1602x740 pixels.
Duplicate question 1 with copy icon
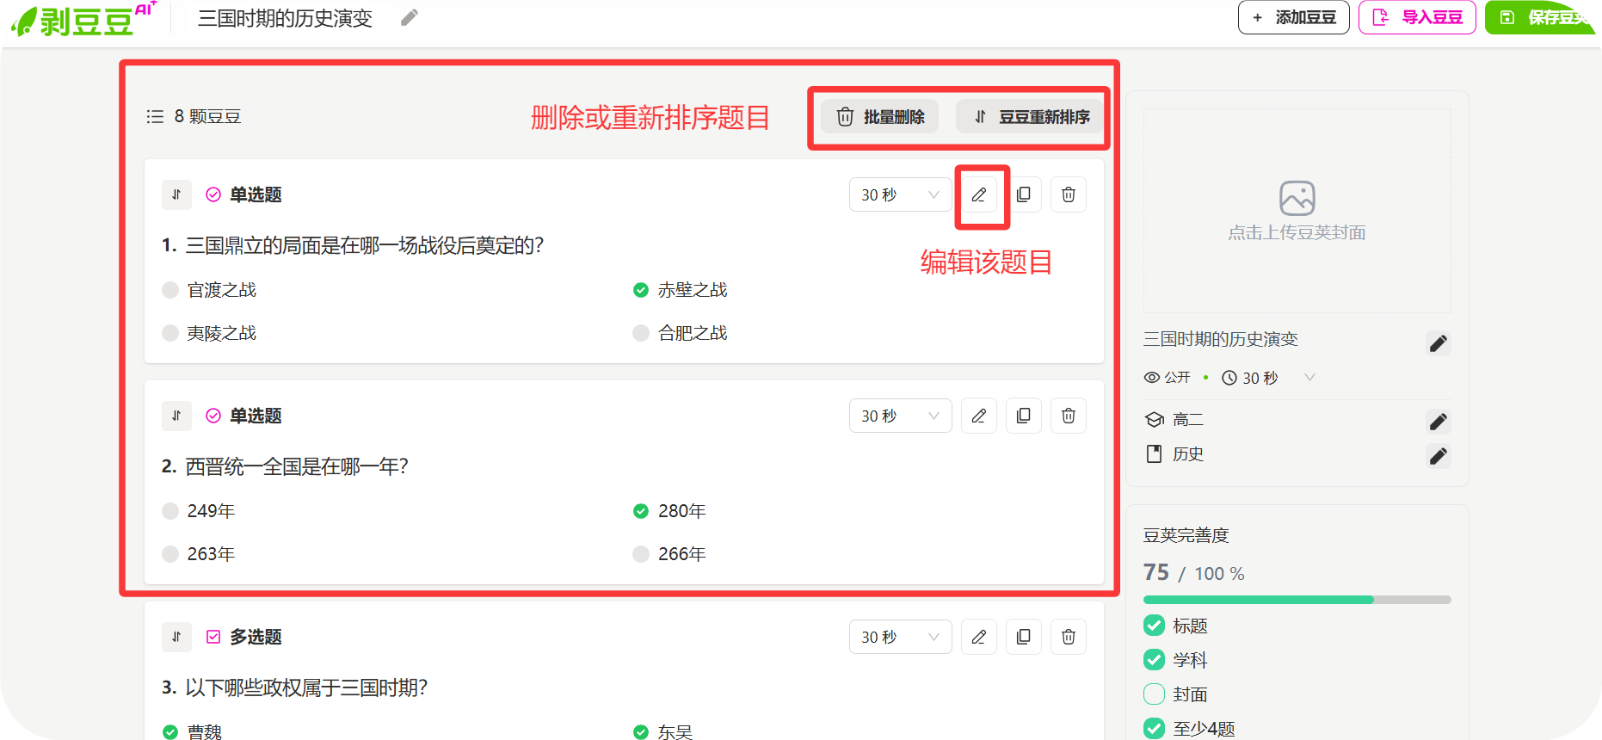[1024, 194]
